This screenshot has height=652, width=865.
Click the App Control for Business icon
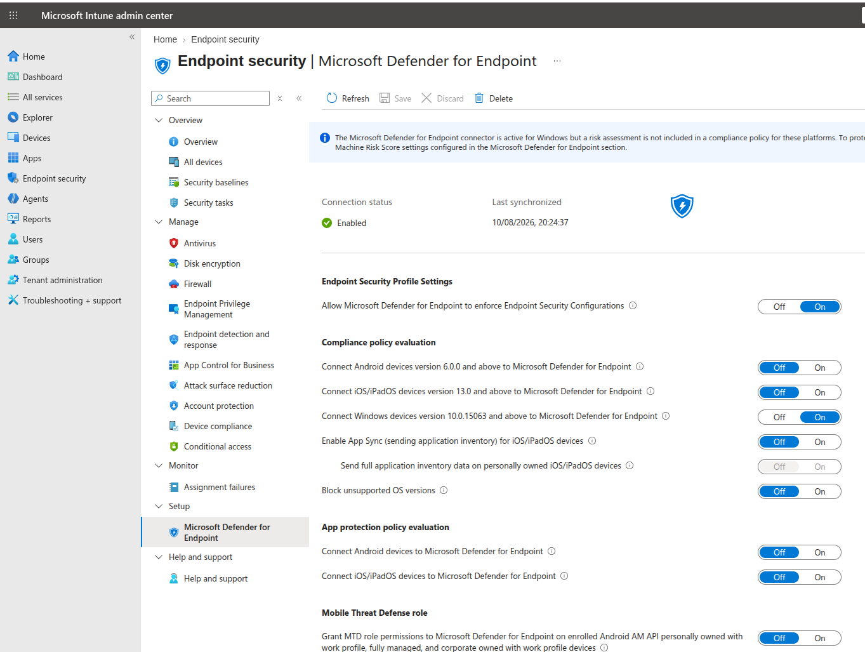coord(174,365)
